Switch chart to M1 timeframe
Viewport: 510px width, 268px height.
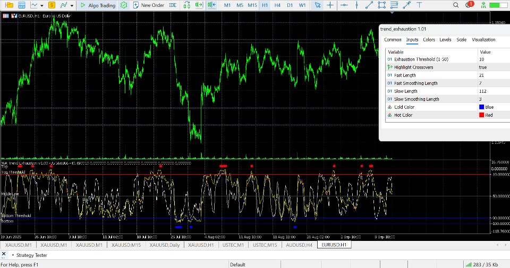(x=227, y=5)
